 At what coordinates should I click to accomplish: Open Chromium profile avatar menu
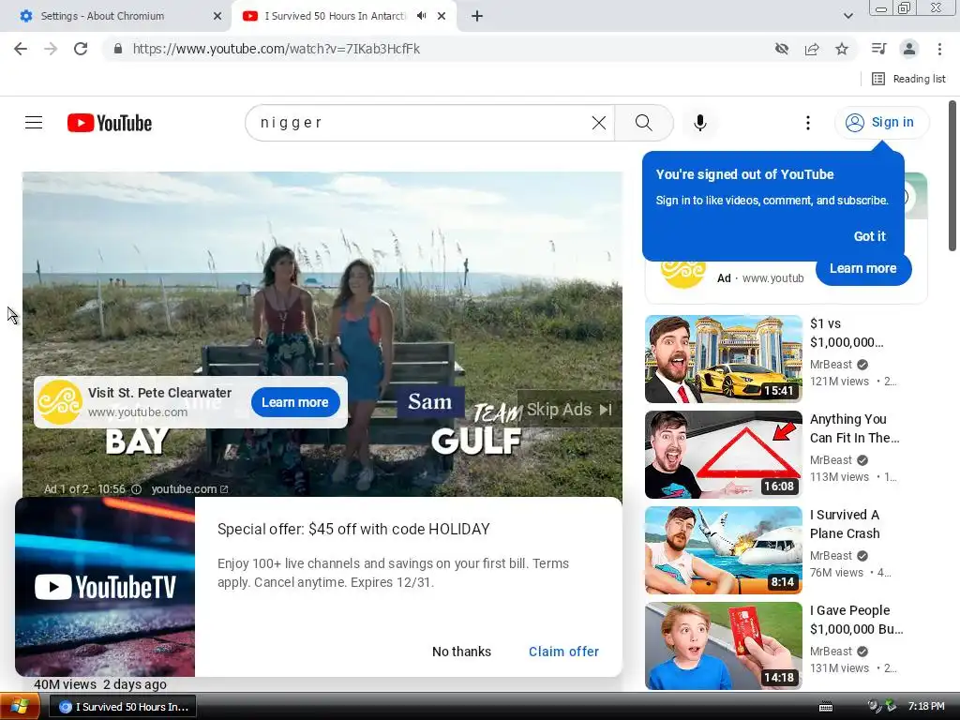coord(909,49)
